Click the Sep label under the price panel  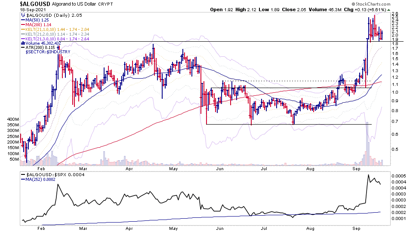(356, 169)
